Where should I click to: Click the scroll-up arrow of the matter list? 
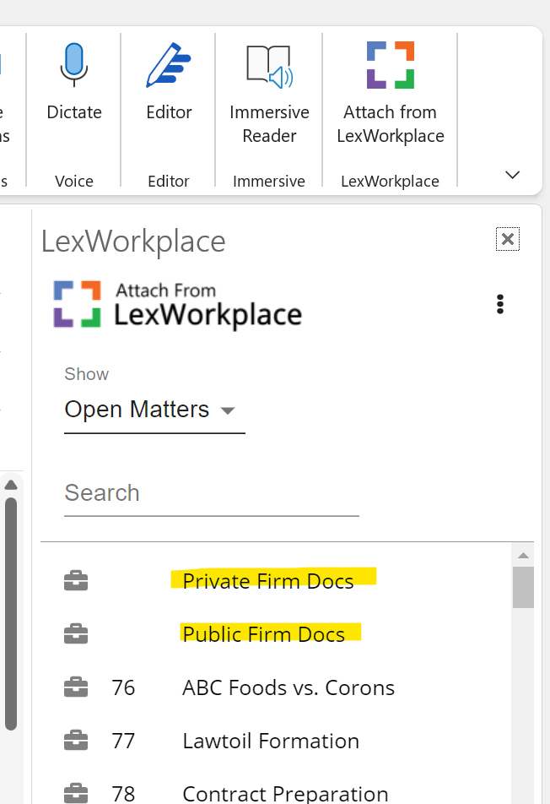[x=524, y=555]
